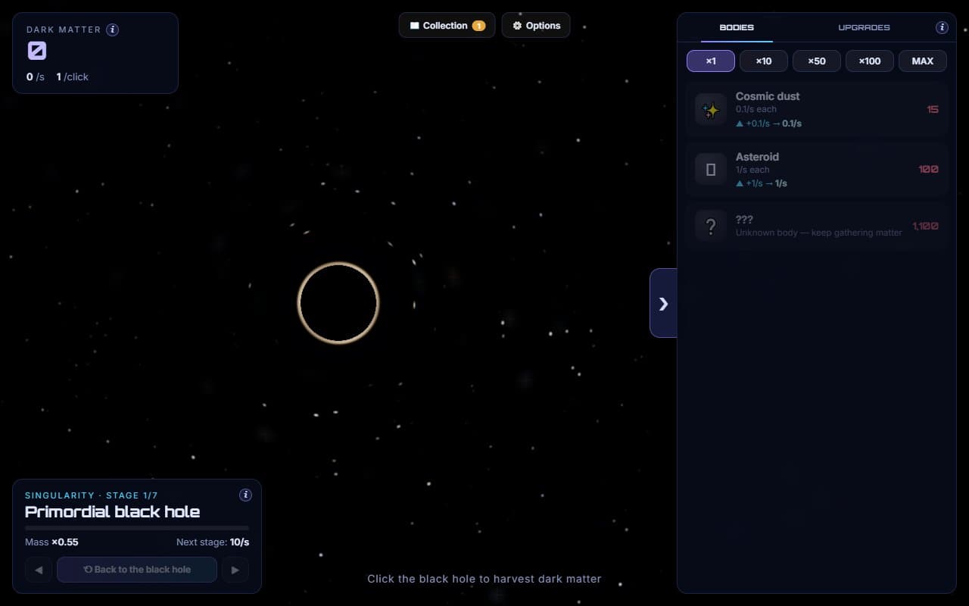Click the Mass ×0.55 value

(51, 542)
